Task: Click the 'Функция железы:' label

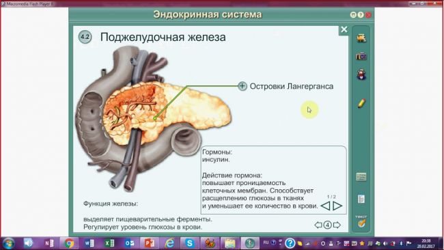Action: coord(111,204)
